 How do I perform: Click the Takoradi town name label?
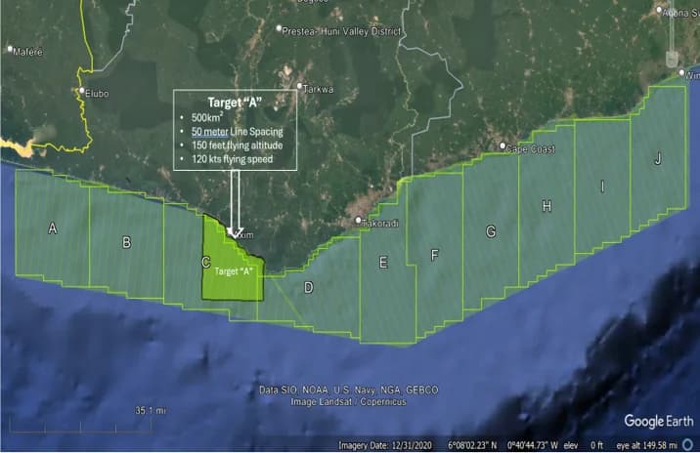pyautogui.click(x=380, y=224)
